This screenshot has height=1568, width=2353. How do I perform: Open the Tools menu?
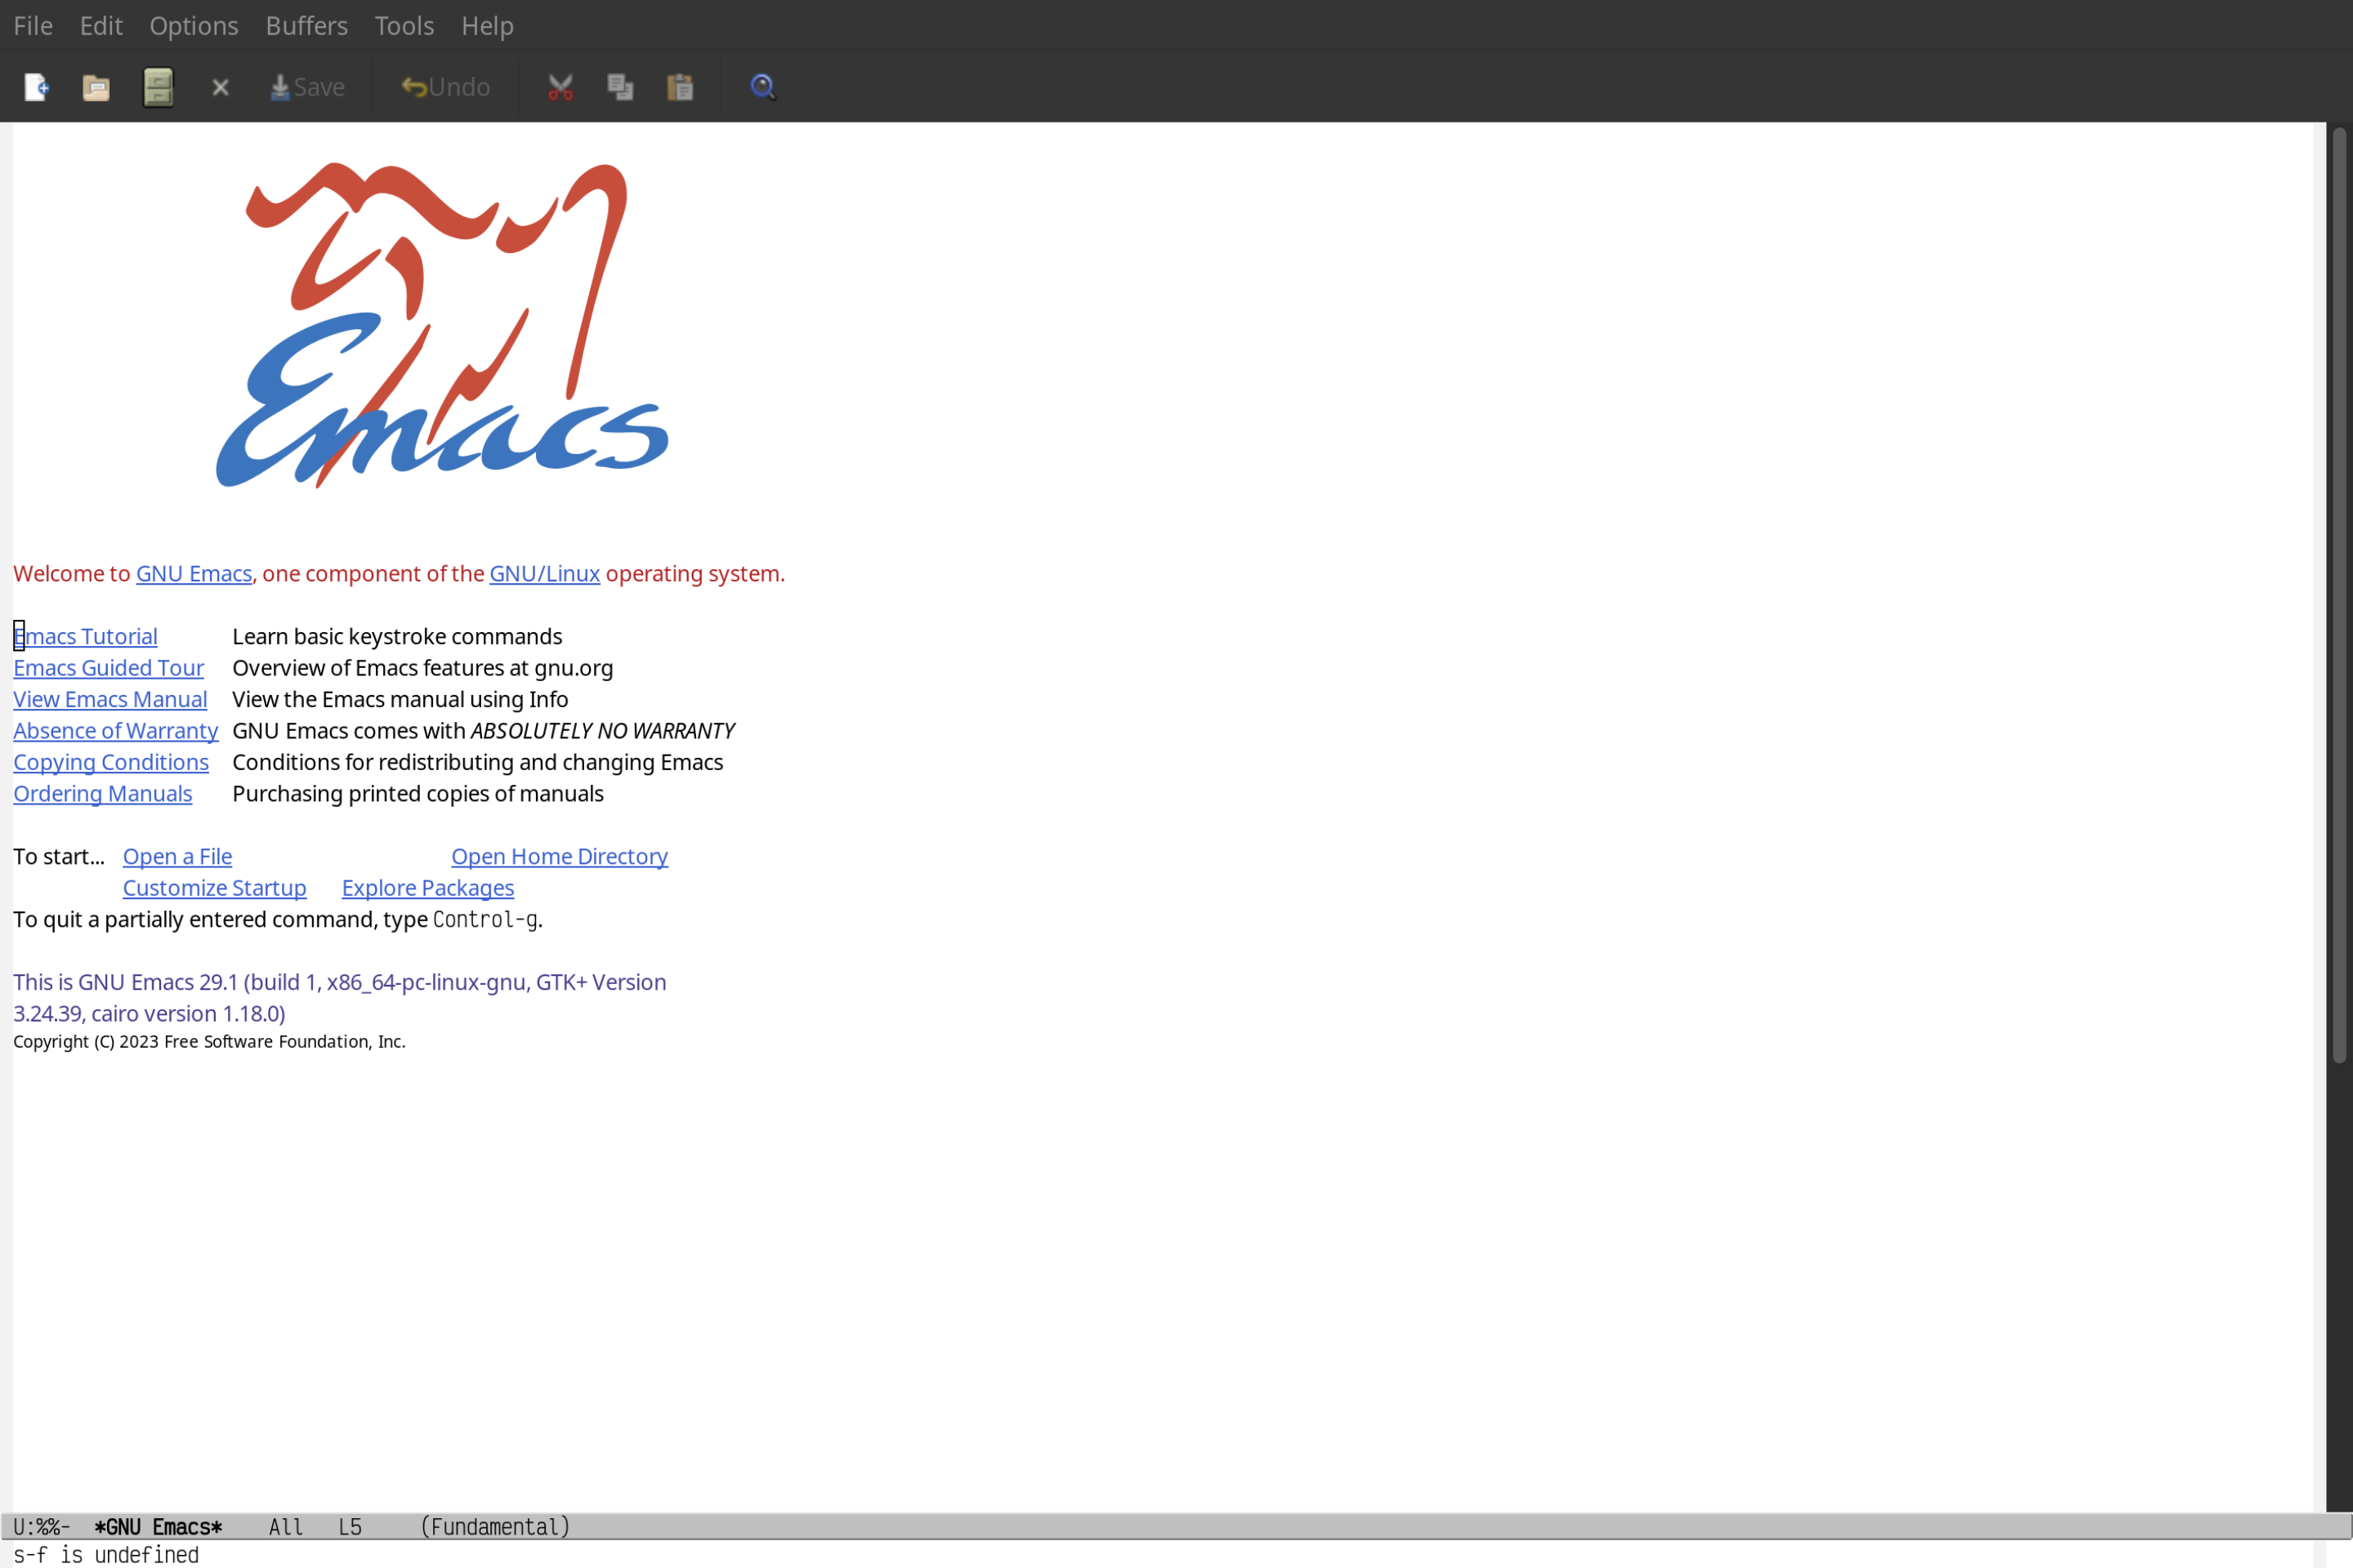404,23
